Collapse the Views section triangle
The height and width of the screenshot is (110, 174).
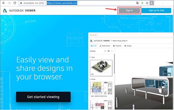pyautogui.click(x=90, y=57)
